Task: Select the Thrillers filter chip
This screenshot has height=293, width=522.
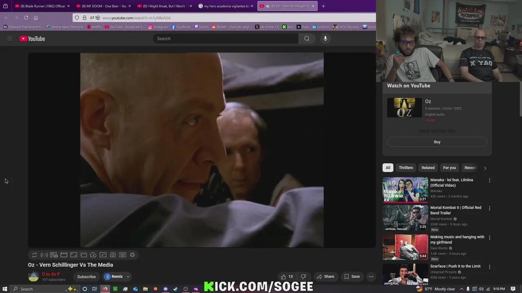Action: (x=406, y=168)
